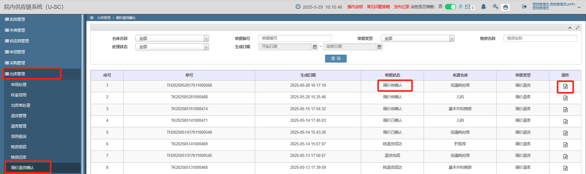The height and width of the screenshot is (174, 586).
Task: Open 科室领用 submenu item
Action: 19,95
